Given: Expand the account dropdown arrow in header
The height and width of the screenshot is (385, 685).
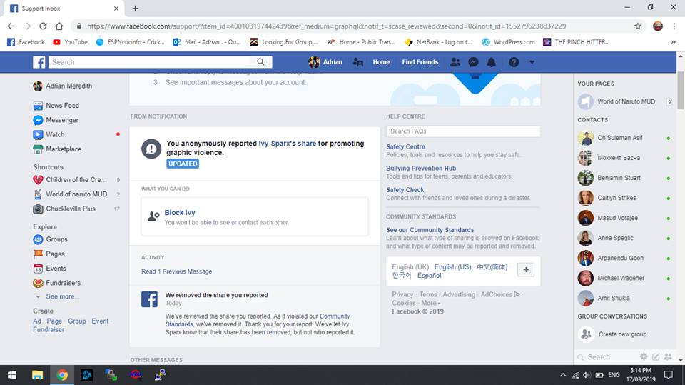Looking at the screenshot, I should click(532, 62).
